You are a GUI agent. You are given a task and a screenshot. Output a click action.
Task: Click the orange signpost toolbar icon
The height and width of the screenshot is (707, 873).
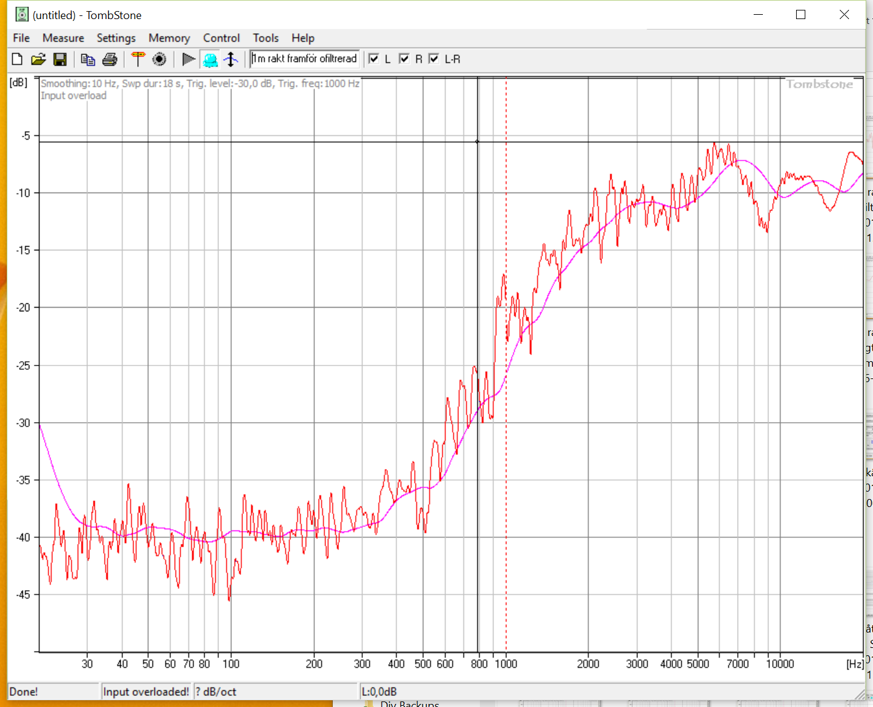pyautogui.click(x=138, y=59)
